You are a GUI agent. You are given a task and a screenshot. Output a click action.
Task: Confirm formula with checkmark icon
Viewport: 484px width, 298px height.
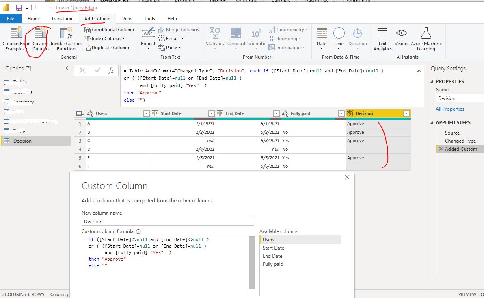pyautogui.click(x=97, y=70)
